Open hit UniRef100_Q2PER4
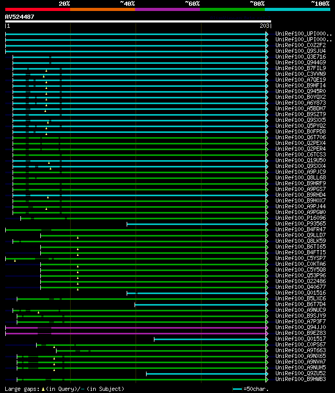This screenshot has height=393, width=335. [x=300, y=149]
